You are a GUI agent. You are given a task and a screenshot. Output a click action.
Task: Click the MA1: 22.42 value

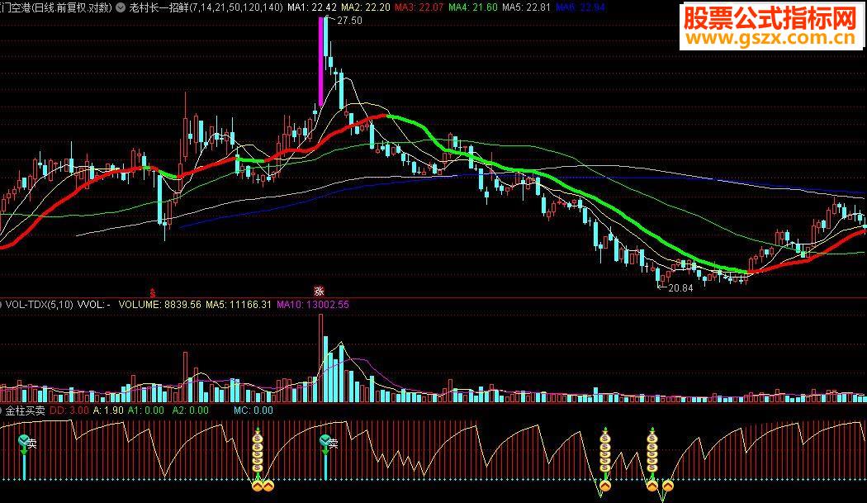coord(312,7)
